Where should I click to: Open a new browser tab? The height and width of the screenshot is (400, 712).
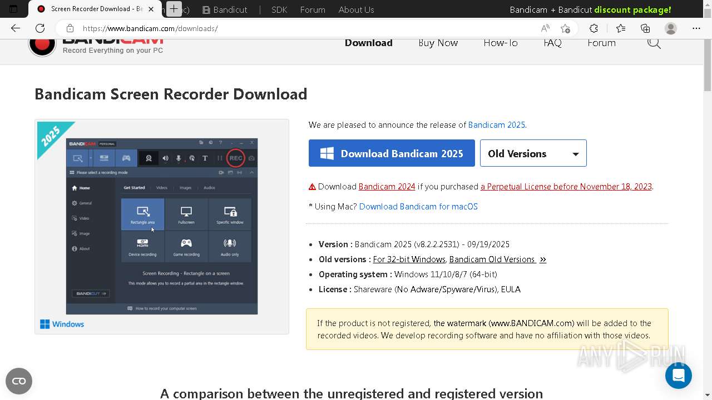(x=174, y=9)
